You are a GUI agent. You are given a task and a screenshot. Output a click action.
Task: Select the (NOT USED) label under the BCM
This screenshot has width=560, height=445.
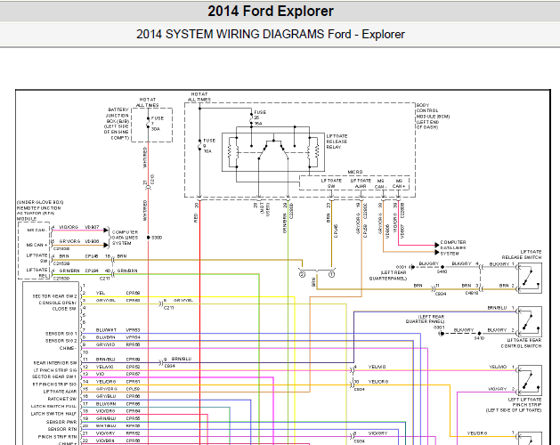(265, 208)
